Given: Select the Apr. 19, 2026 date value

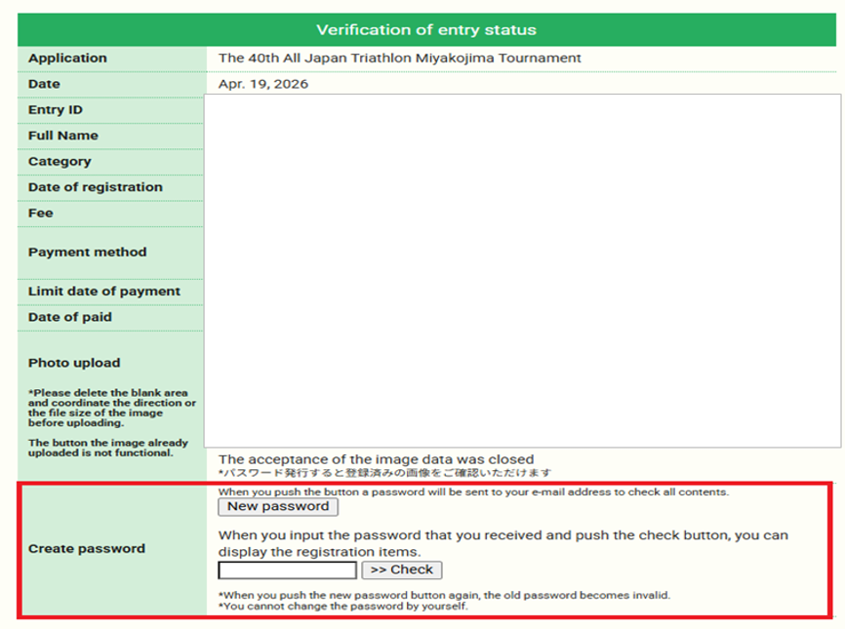Looking at the screenshot, I should 263,85.
